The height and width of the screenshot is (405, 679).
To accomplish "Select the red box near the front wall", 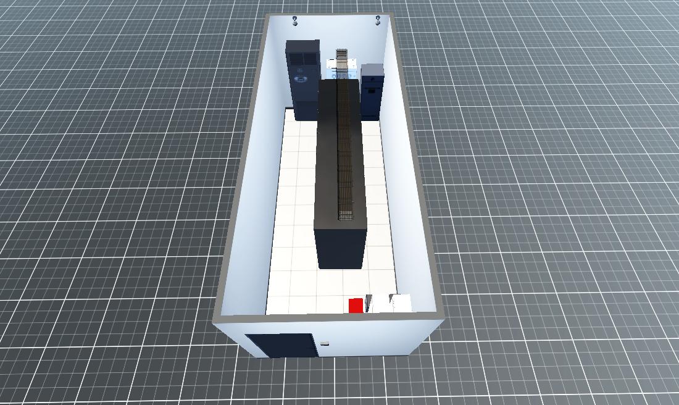I will pos(356,305).
